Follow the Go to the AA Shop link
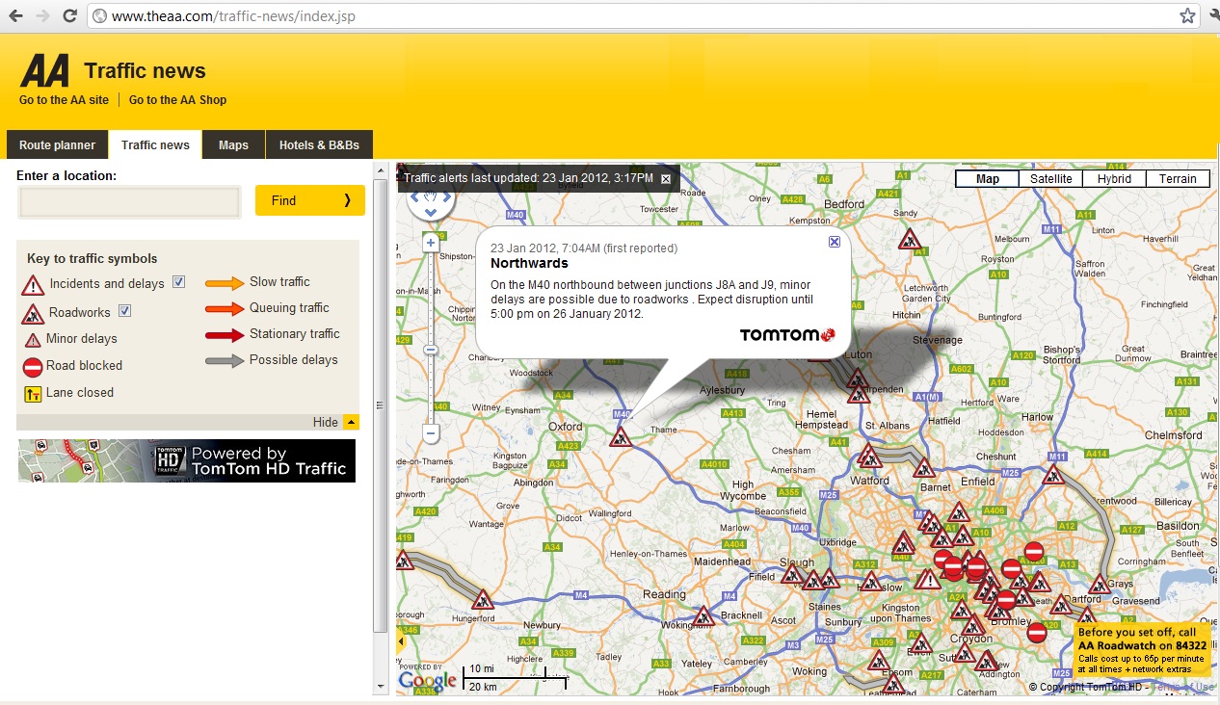The height and width of the screenshot is (705, 1220). pyautogui.click(x=177, y=99)
